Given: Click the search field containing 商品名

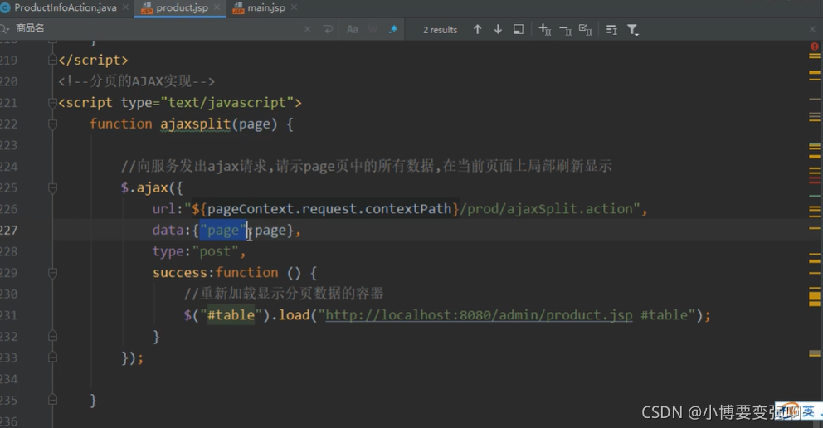Looking at the screenshot, I should coord(158,29).
